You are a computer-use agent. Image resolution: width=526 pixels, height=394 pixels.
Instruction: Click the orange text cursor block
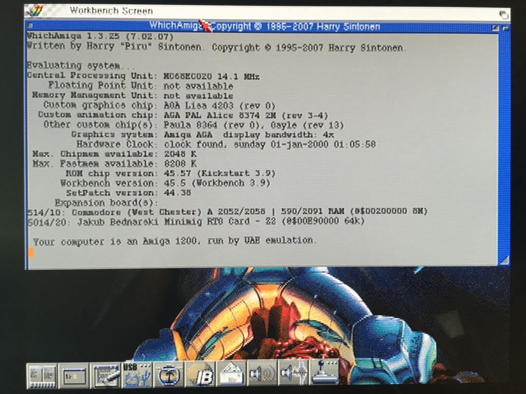pos(31,252)
